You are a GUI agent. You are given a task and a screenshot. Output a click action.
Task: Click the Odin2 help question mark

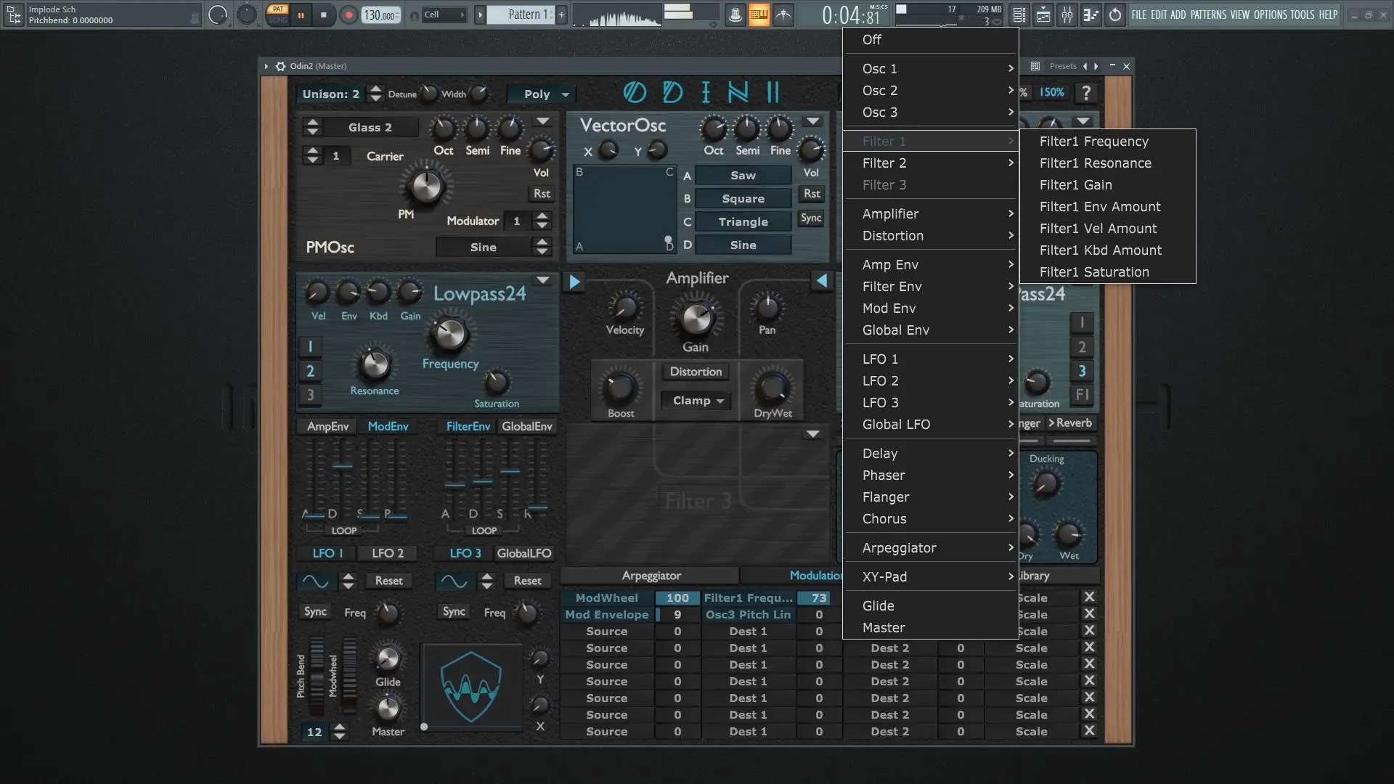(x=1085, y=93)
